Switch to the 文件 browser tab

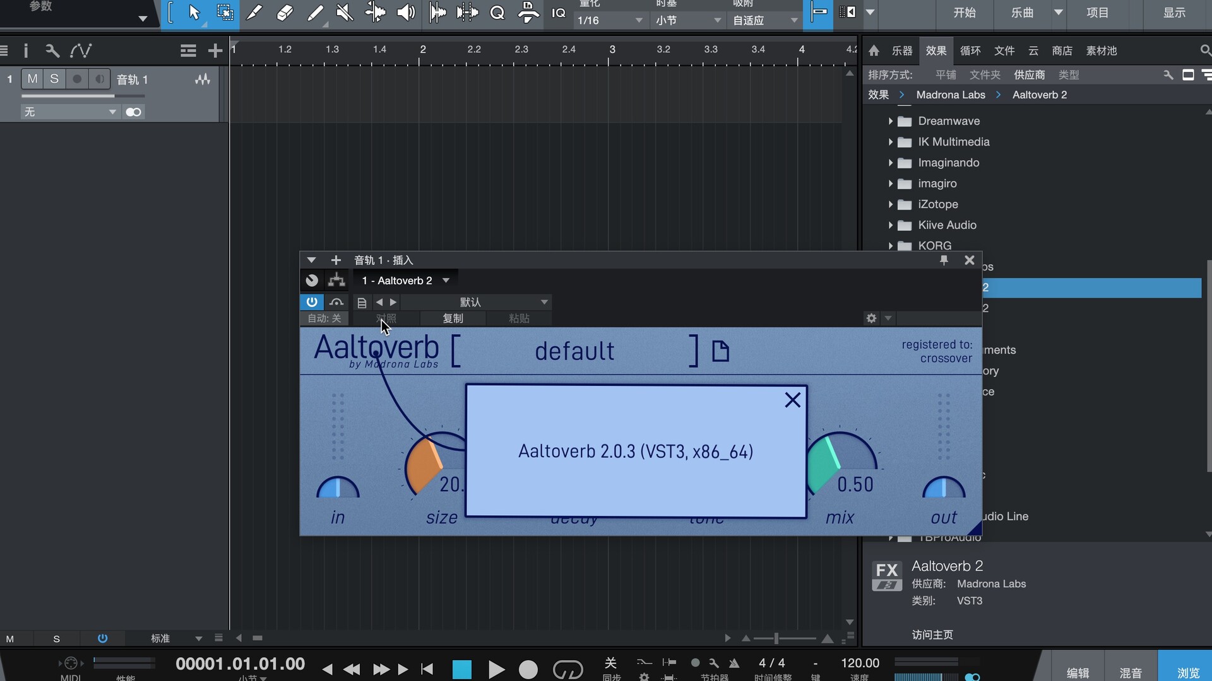point(1004,50)
